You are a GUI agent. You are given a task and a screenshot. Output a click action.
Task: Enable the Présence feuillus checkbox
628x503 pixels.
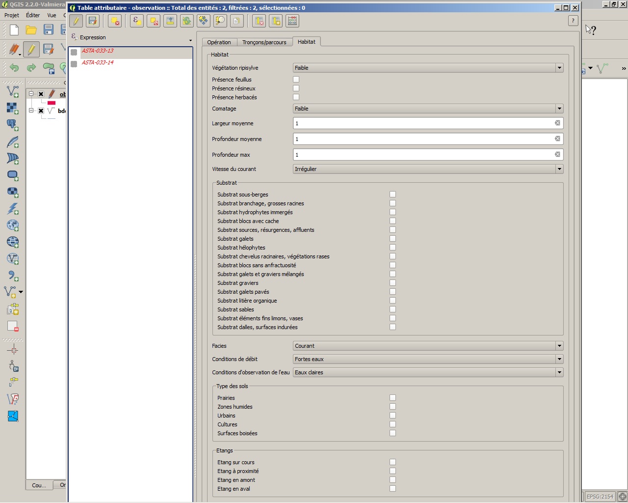tap(296, 80)
